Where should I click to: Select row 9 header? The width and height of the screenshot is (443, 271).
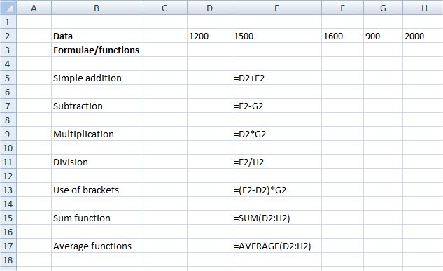pyautogui.click(x=8, y=134)
